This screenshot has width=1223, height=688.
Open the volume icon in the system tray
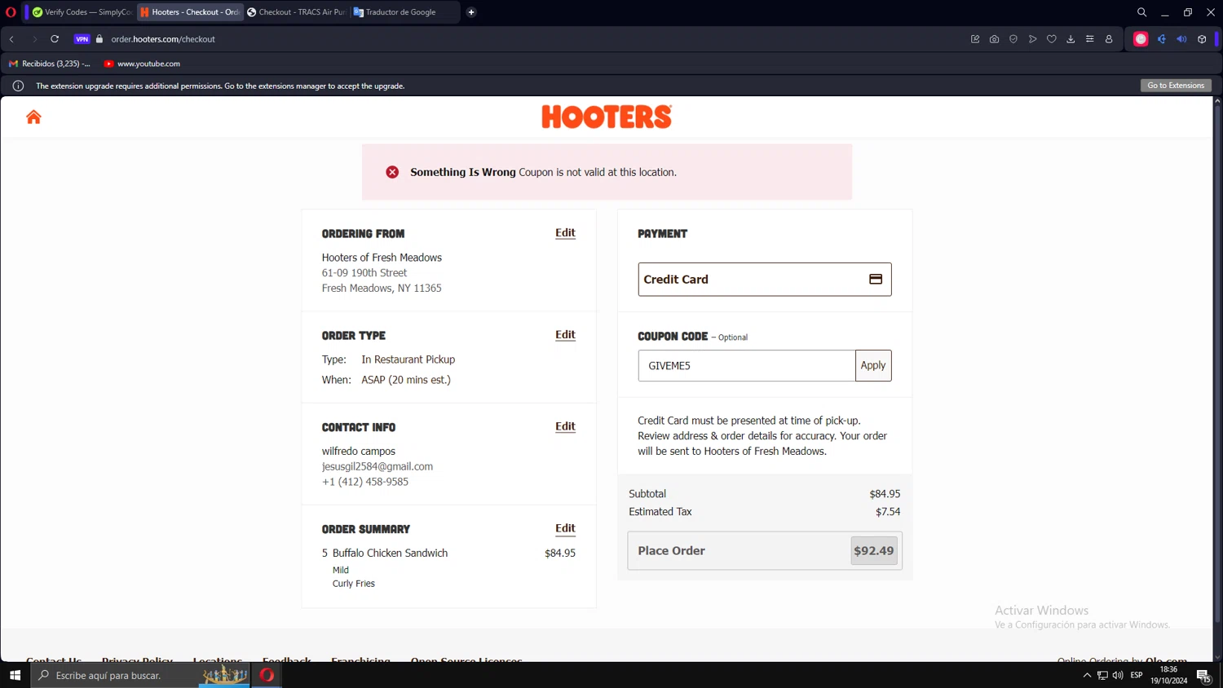point(1118,675)
